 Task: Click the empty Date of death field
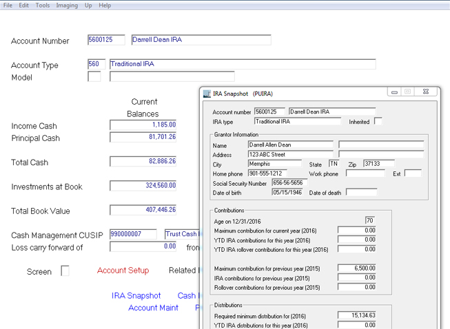pyautogui.click(x=362, y=192)
